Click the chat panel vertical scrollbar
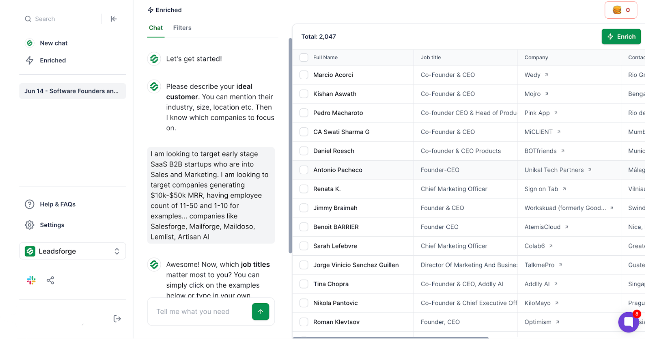The image size is (645, 339). tap(290, 146)
